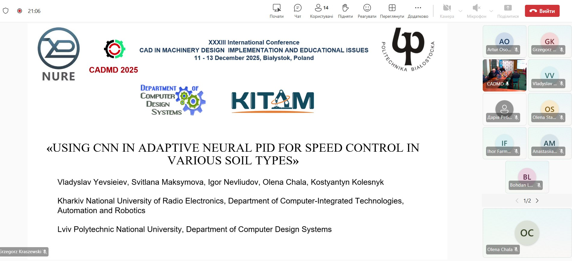Image resolution: width=572 pixels, height=261 pixels.
Task: Open the Чат (chat) panel
Action: click(x=298, y=11)
